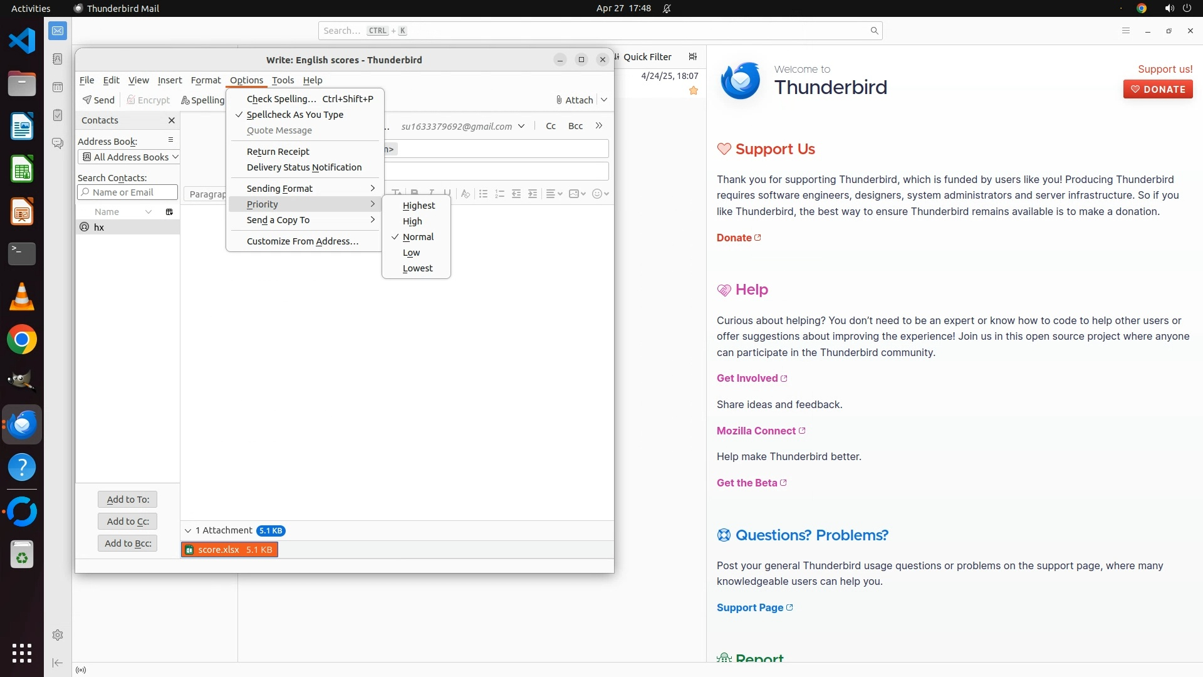Choose Low priority in submenu
This screenshot has height=677, width=1203.
pyautogui.click(x=411, y=253)
